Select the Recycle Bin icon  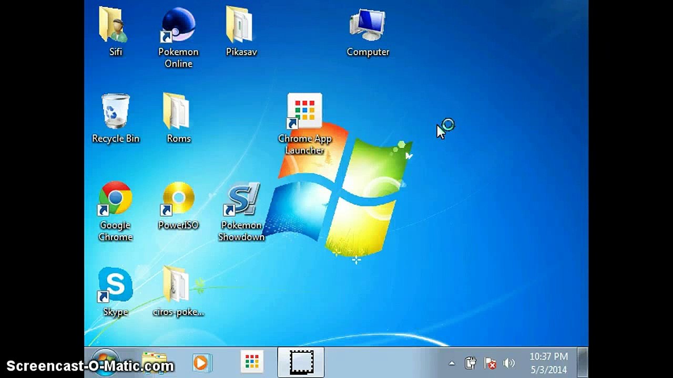(116, 118)
